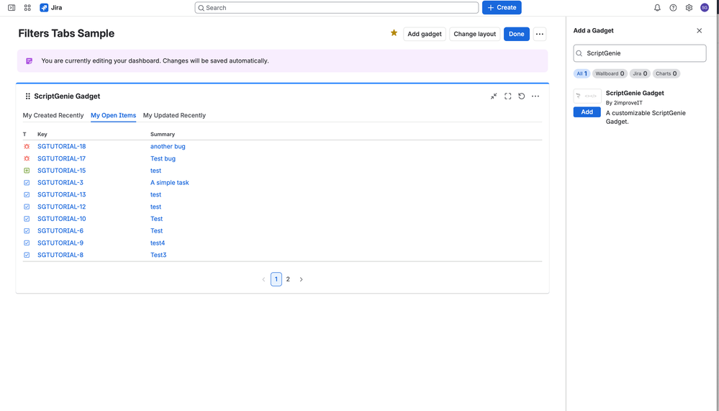Click bug icon for SGTUTORIAL-18
Viewport: 719px width, 411px height.
pyautogui.click(x=27, y=146)
